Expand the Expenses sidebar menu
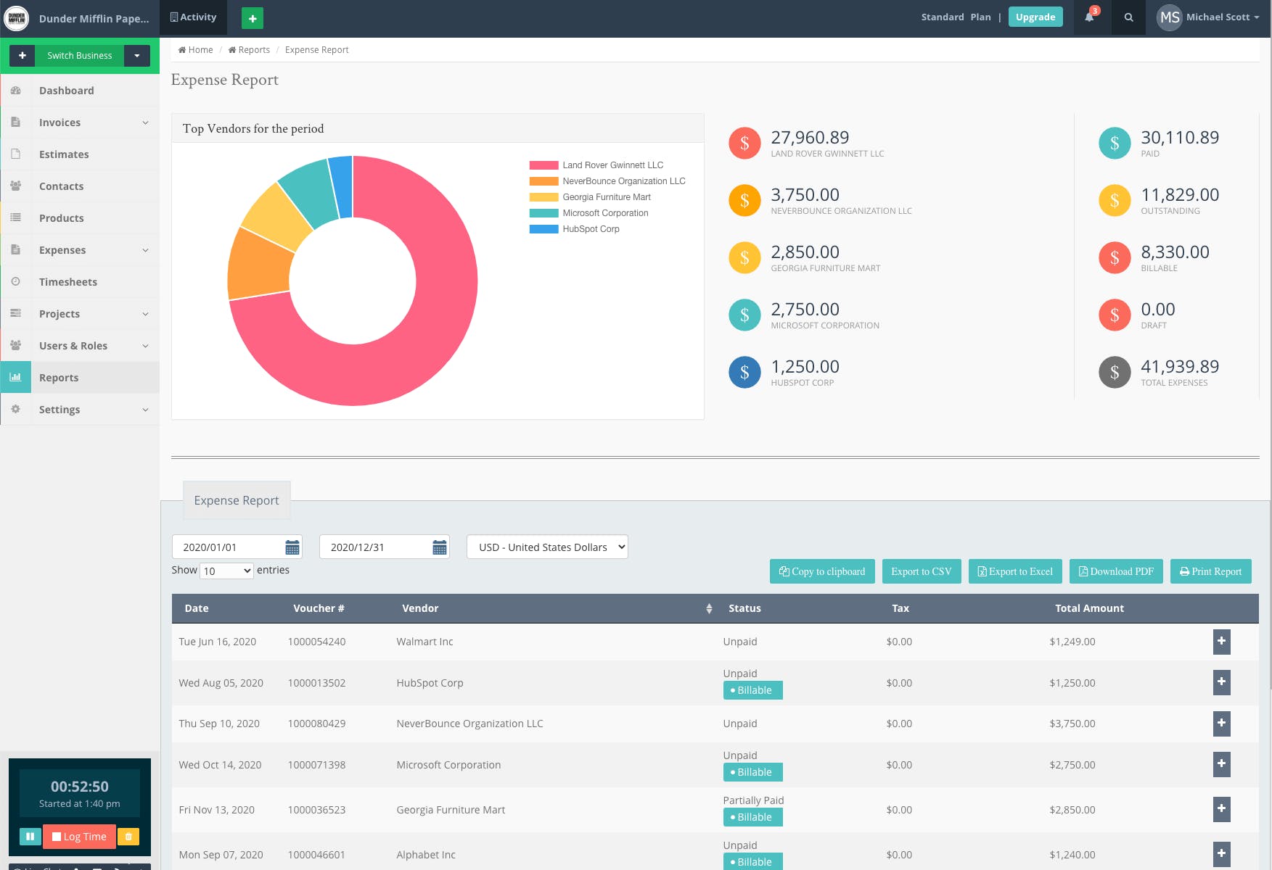Screen dimensions: 1272x870 (145, 250)
